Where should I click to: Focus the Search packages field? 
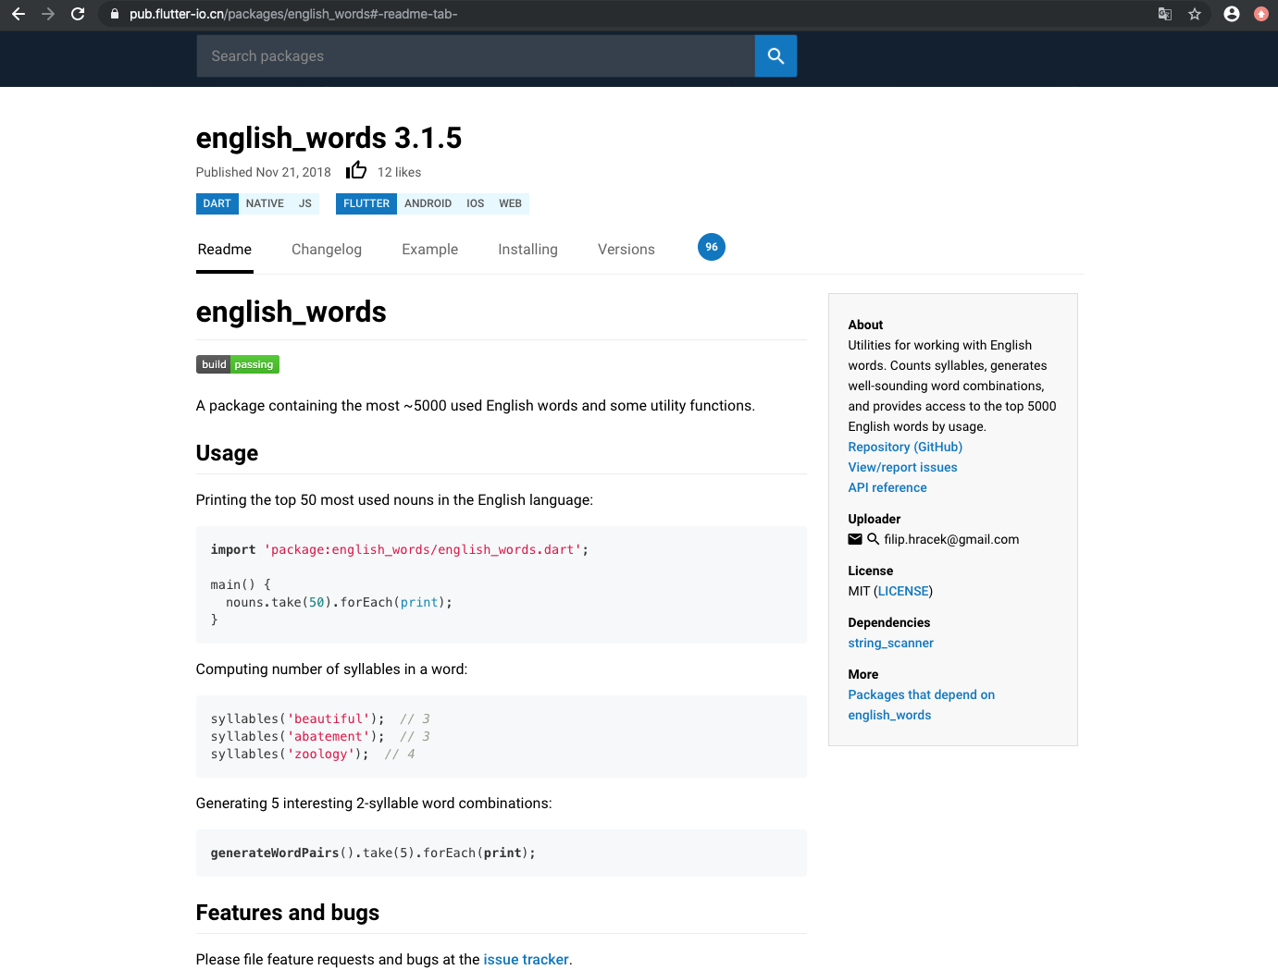[476, 55]
